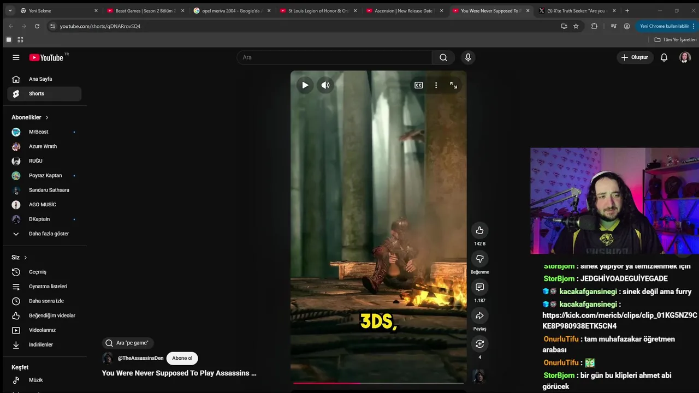Expand the Siz section arrow
This screenshot has height=393, width=699.
[25, 258]
